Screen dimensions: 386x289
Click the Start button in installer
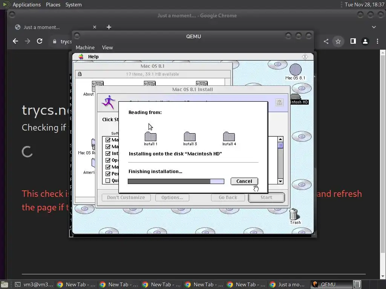(x=267, y=197)
